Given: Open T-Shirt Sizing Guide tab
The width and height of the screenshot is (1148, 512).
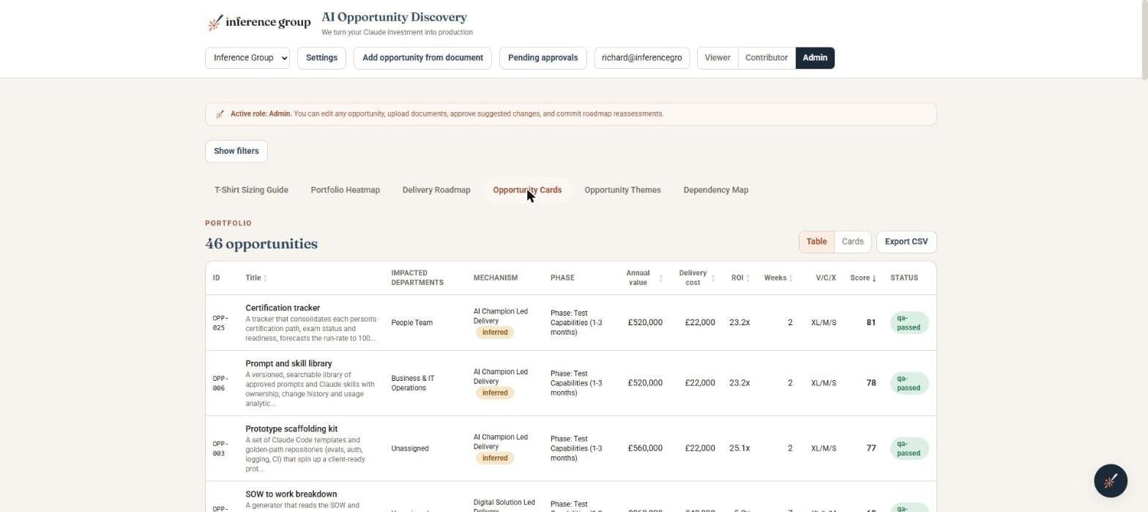Looking at the screenshot, I should [251, 190].
